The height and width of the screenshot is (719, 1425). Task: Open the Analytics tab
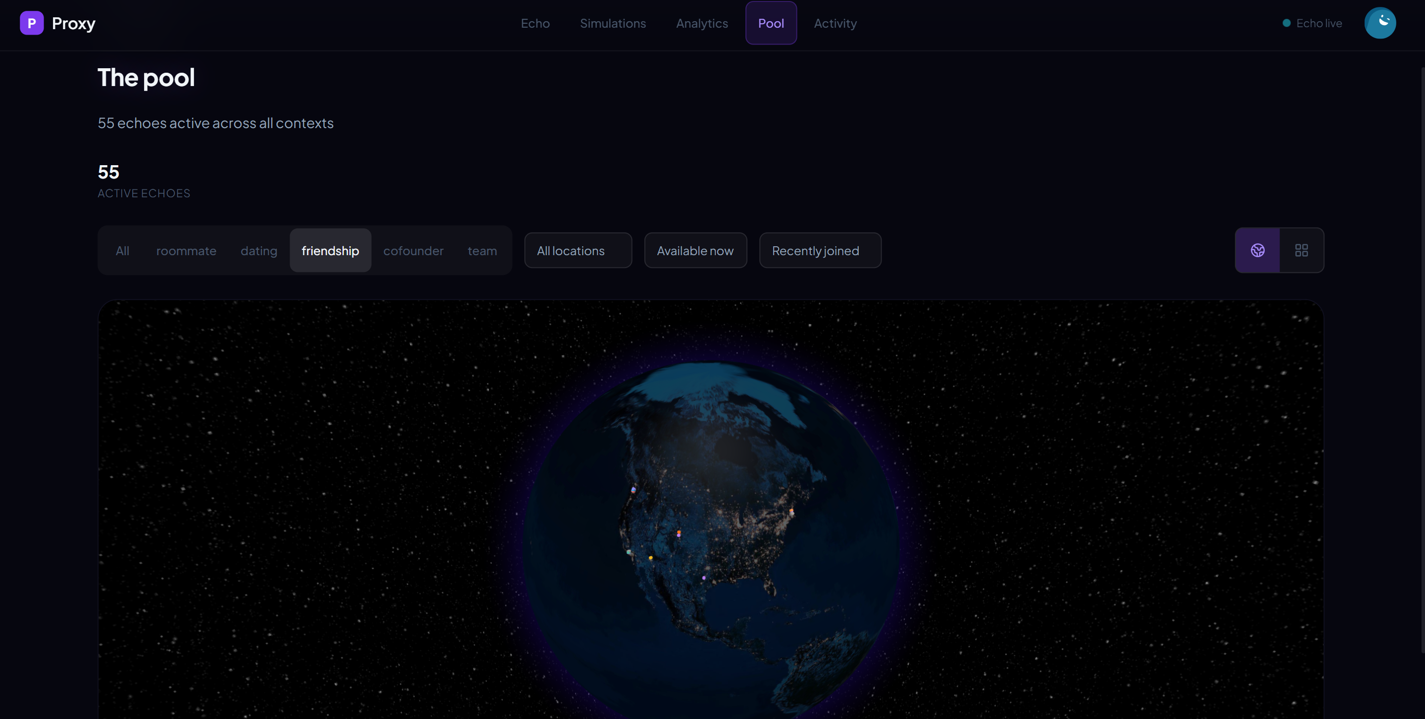coord(701,23)
